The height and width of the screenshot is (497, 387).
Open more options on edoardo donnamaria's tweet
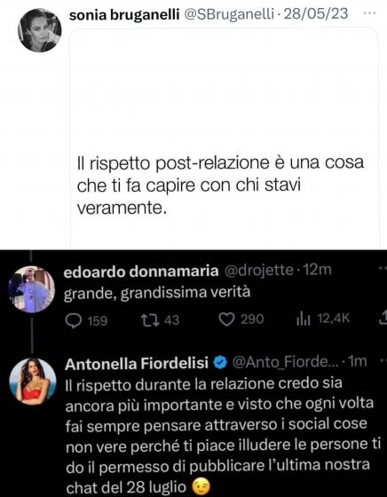point(383,269)
